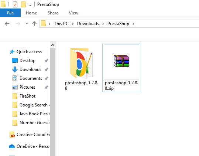Expand the chevron after This PC
The width and height of the screenshot is (199, 156).
73,24
